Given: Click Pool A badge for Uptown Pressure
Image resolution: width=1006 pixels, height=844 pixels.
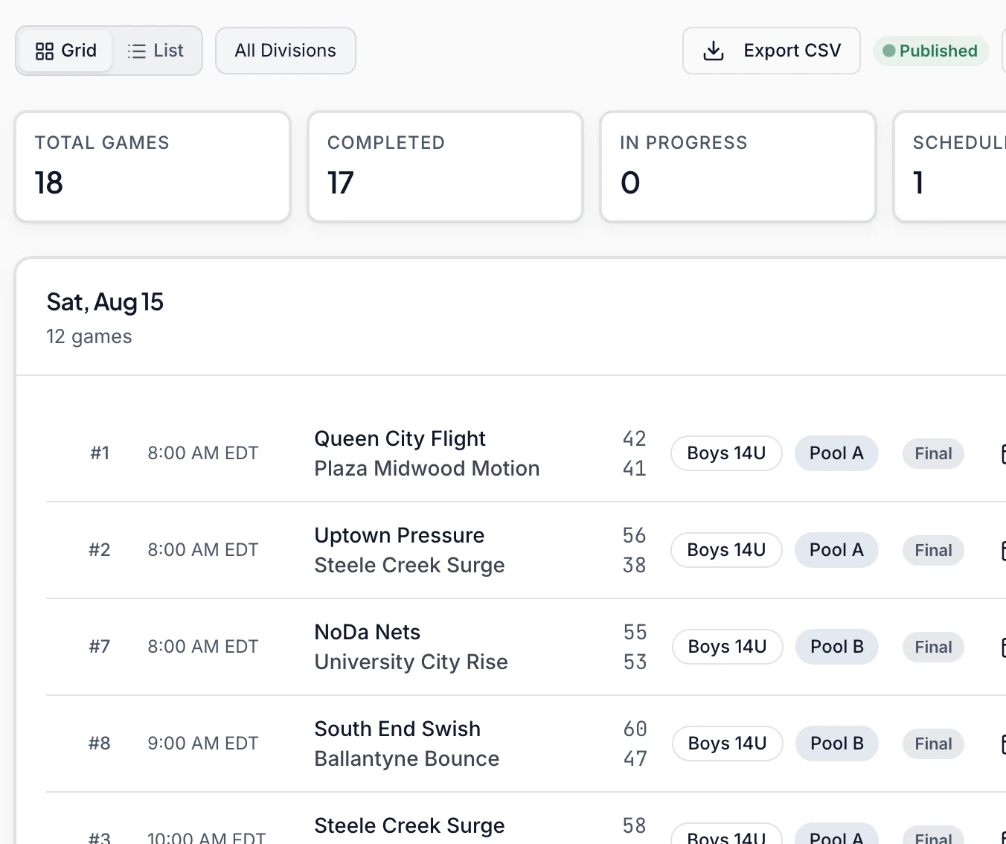Looking at the screenshot, I should click(836, 550).
